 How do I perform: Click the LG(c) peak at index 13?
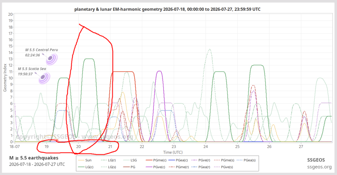(x=89, y=59)
